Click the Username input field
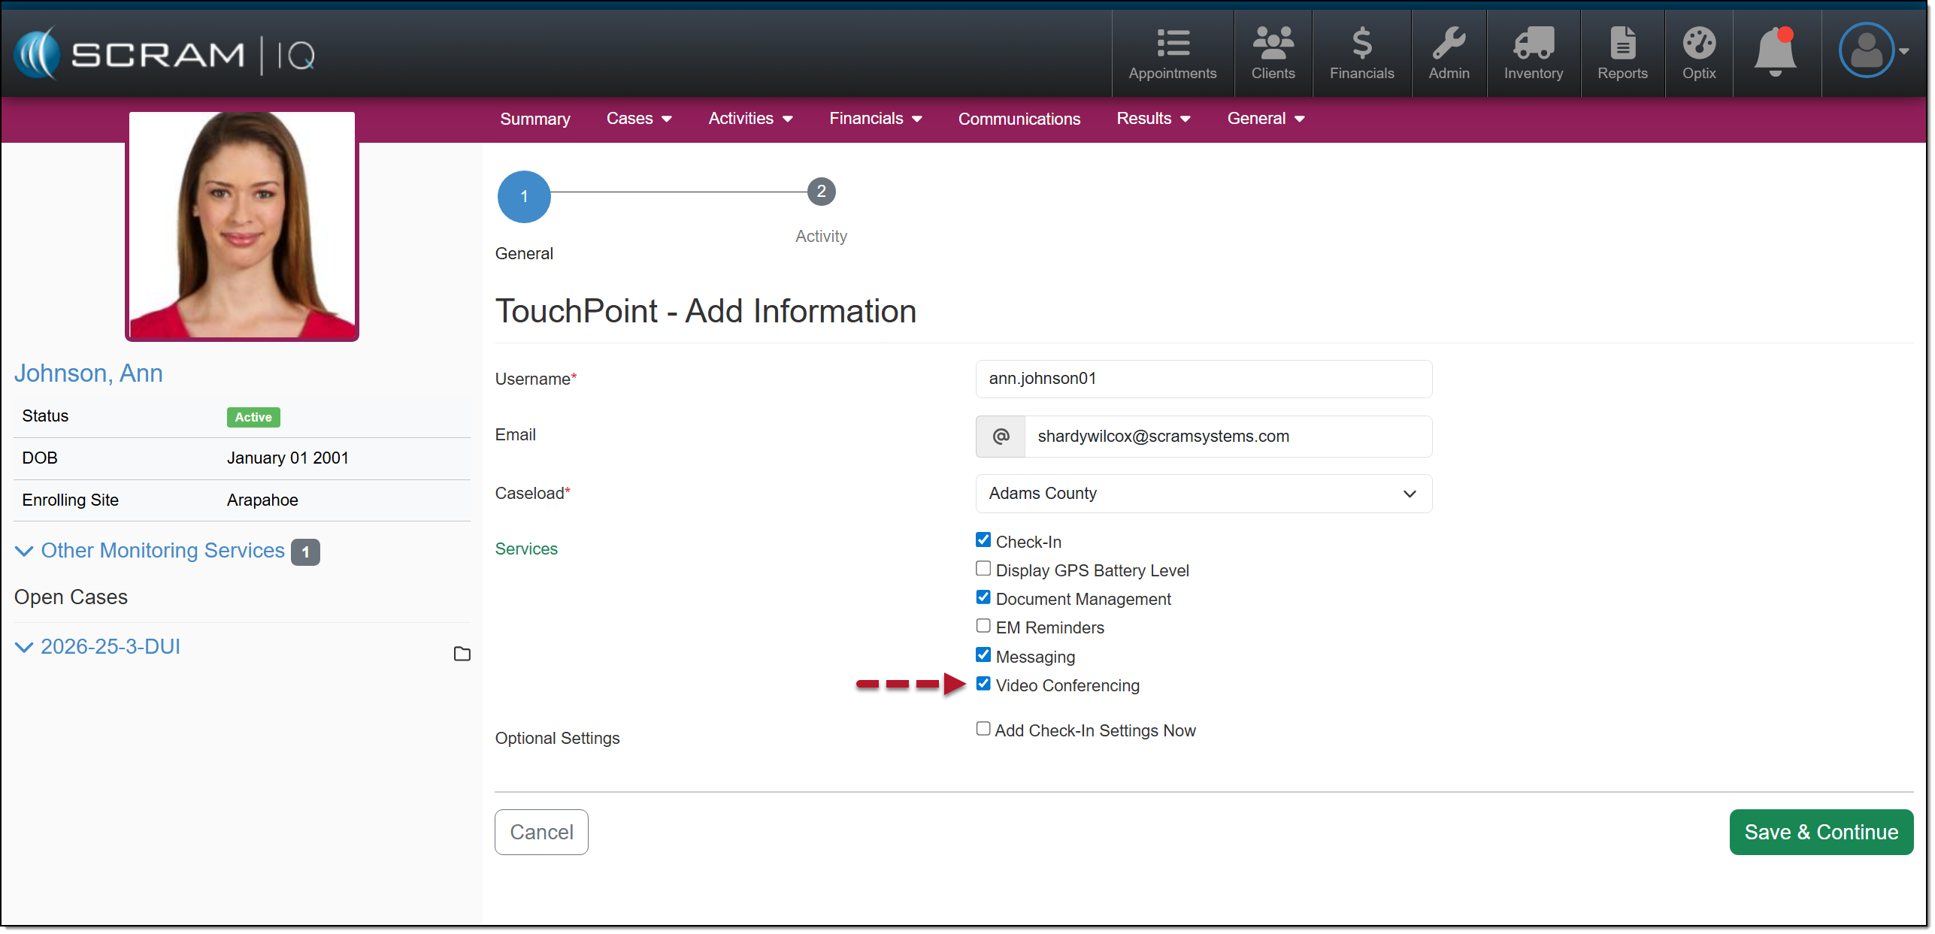The height and width of the screenshot is (934, 1935). coord(1203,379)
